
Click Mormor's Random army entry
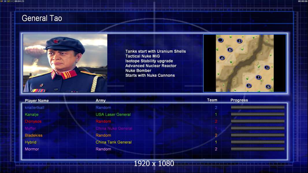103,149
